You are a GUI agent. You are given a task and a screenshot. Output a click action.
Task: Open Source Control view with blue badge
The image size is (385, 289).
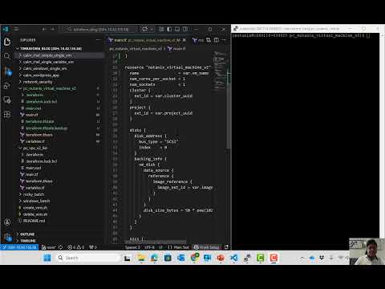pyautogui.click(x=7, y=71)
